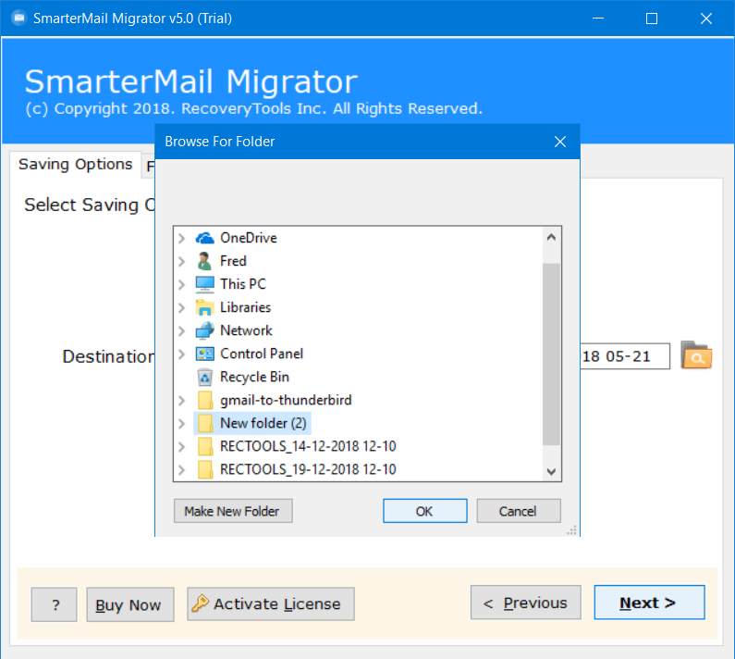The image size is (735, 659).
Task: Open the destination browse folder icon
Action: click(696, 355)
